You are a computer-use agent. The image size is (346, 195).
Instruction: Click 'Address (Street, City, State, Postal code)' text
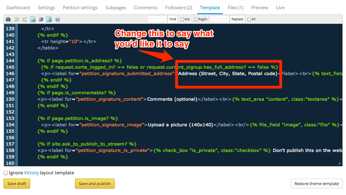(228, 74)
